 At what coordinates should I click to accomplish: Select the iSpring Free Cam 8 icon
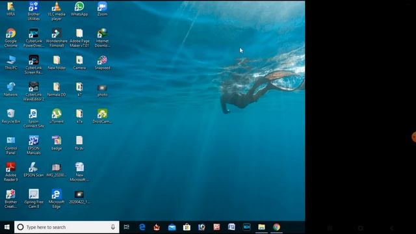tap(34, 199)
